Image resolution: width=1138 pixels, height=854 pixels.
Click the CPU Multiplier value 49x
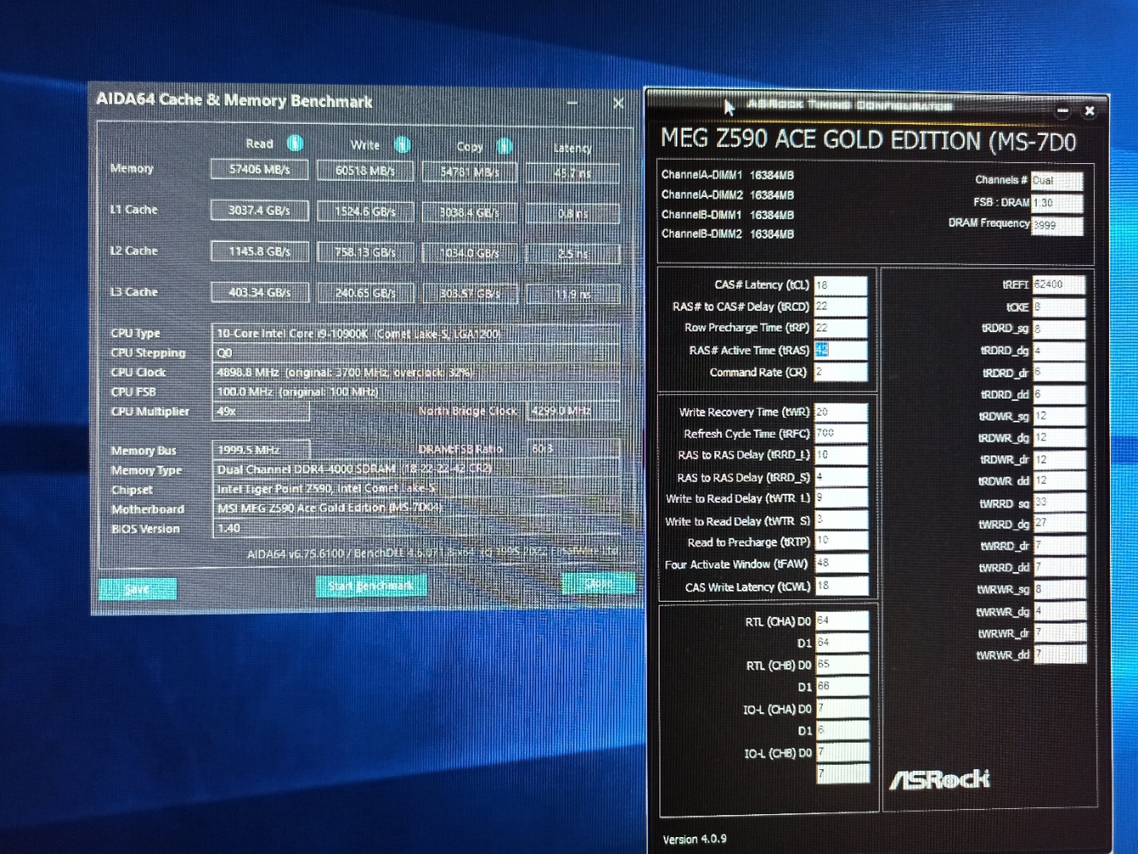point(260,411)
